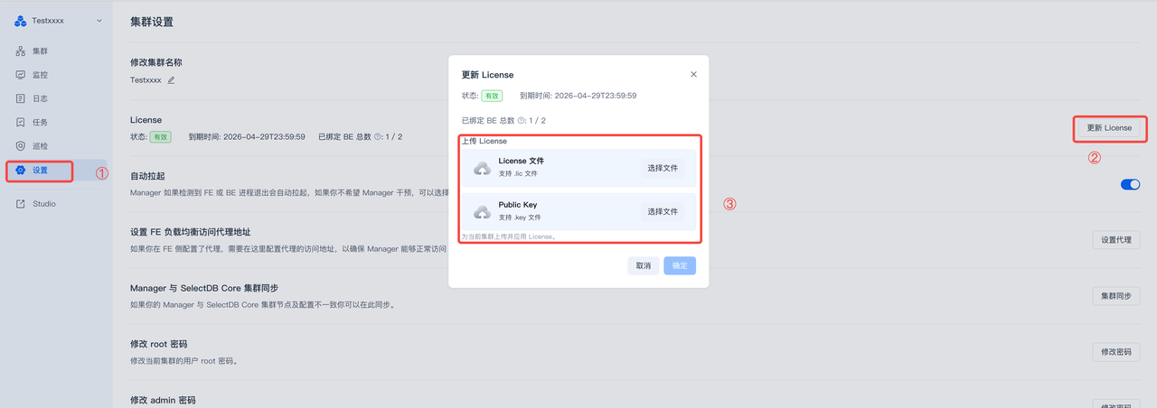Click the 巡检 shield icon
Viewport: 1157px width, 408px height.
tap(21, 145)
